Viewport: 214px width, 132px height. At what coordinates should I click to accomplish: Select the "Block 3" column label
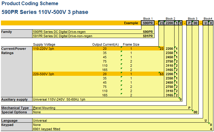coord(192,19)
